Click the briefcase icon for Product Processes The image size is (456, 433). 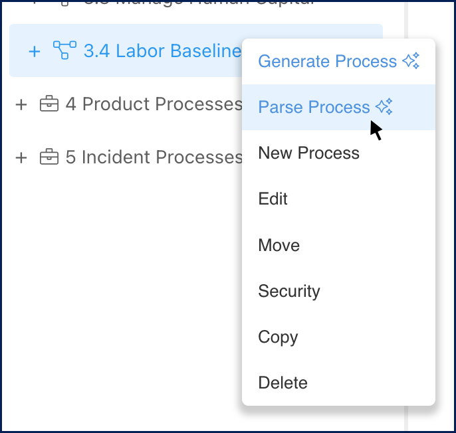(49, 104)
